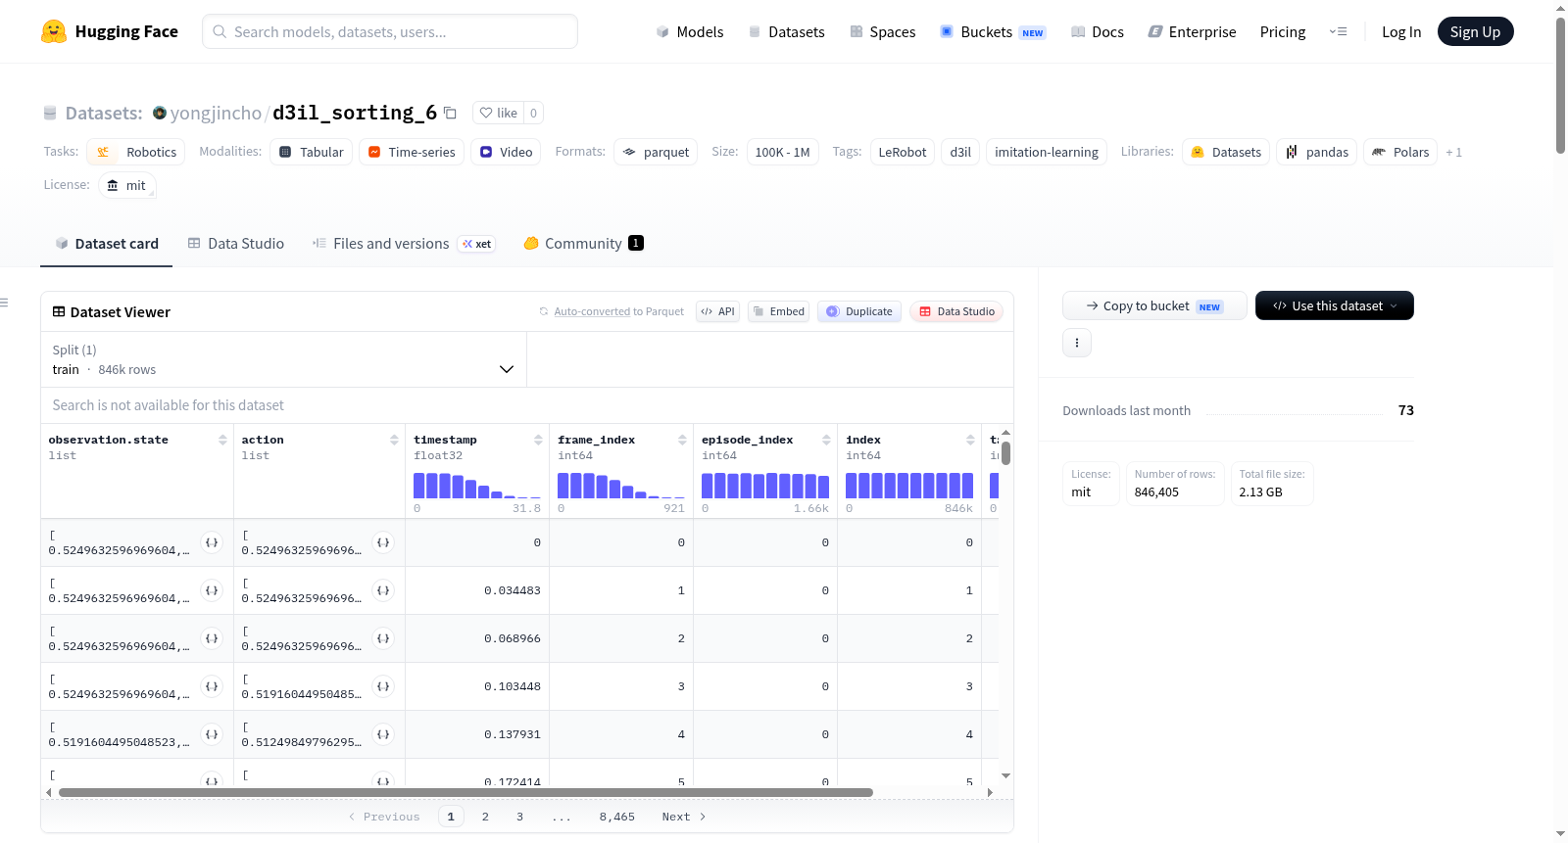Open the Data Studio tab

[x=236, y=244]
